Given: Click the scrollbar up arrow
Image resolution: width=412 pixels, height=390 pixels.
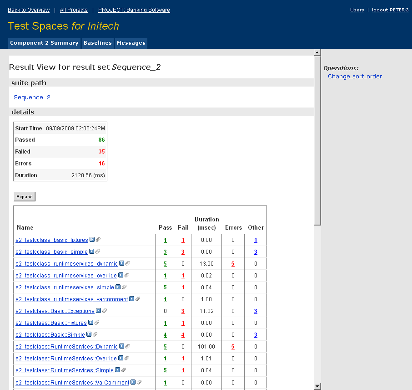Looking at the screenshot, I should 317,52.
